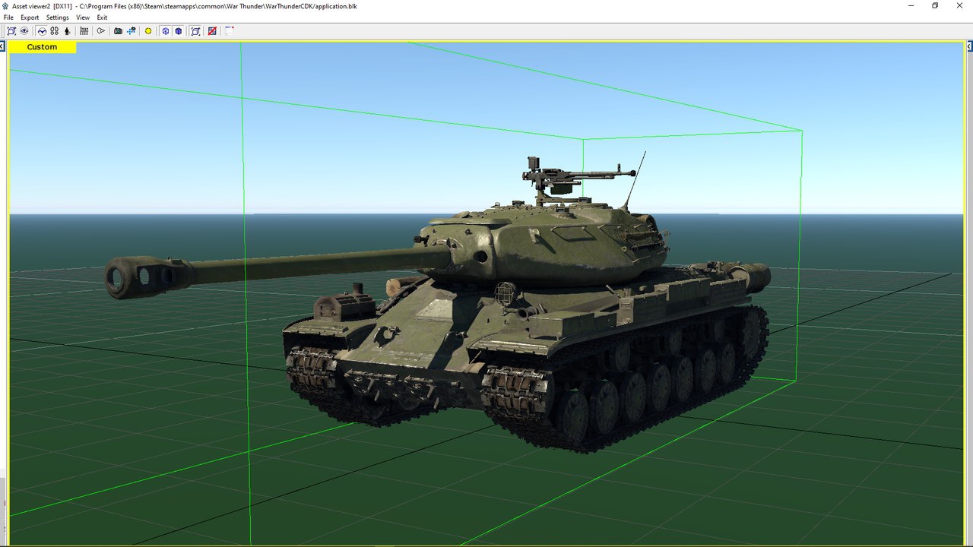Image resolution: width=973 pixels, height=547 pixels.
Task: Toggle the solid blue cube toolbar button
Action: click(x=179, y=31)
